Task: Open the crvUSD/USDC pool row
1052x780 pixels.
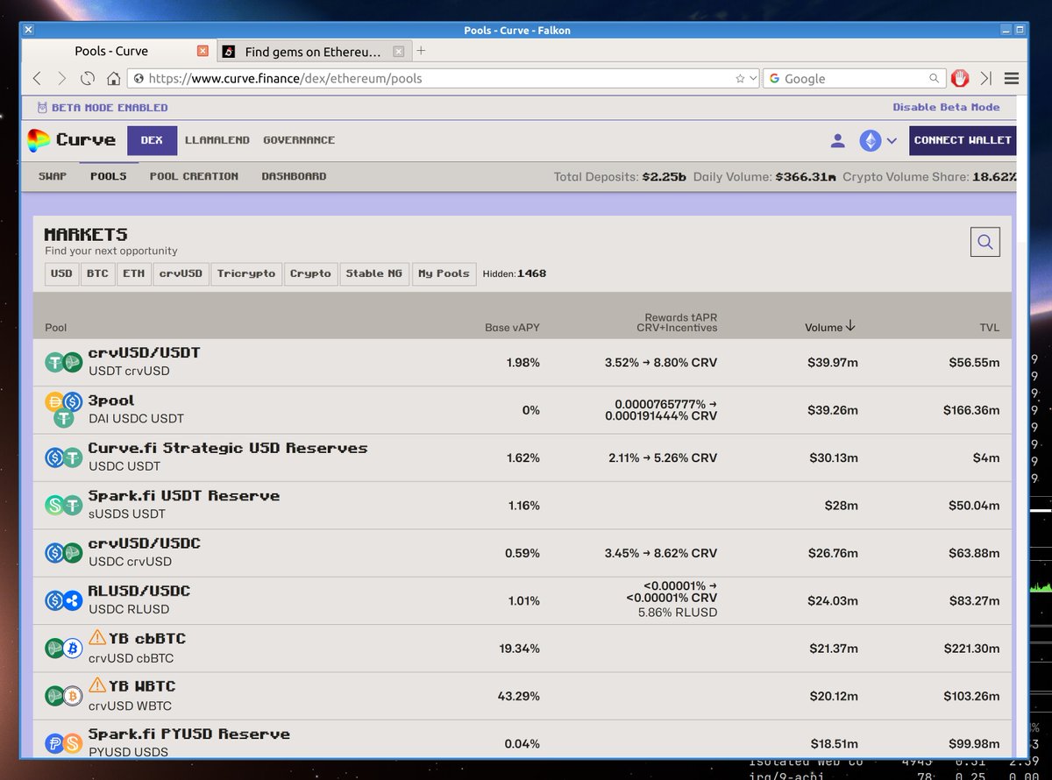Action: coord(522,553)
